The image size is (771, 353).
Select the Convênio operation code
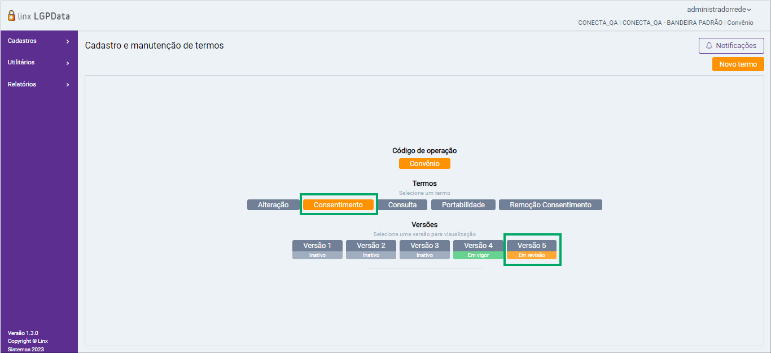pyautogui.click(x=424, y=164)
